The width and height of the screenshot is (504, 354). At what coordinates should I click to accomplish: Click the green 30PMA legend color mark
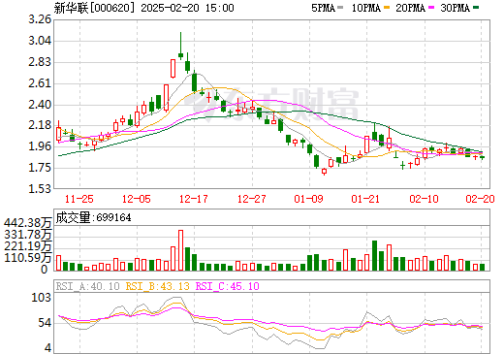point(476,8)
